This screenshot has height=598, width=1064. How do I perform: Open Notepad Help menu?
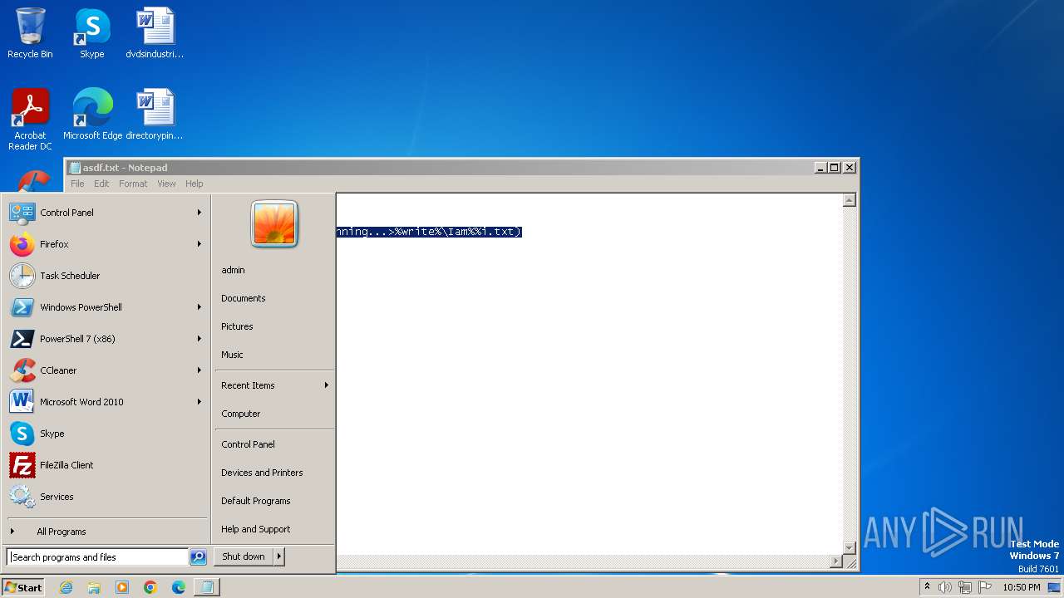(x=194, y=184)
